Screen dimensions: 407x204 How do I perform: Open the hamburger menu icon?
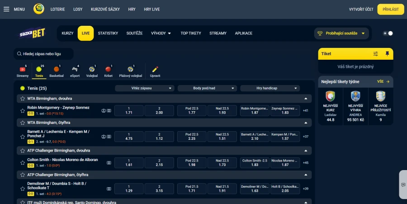tap(6, 9)
